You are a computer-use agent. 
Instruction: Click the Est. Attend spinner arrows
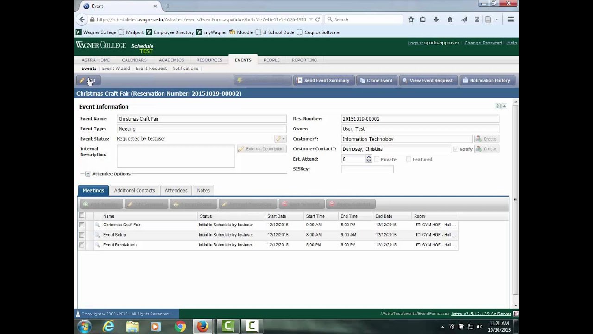coord(369,159)
